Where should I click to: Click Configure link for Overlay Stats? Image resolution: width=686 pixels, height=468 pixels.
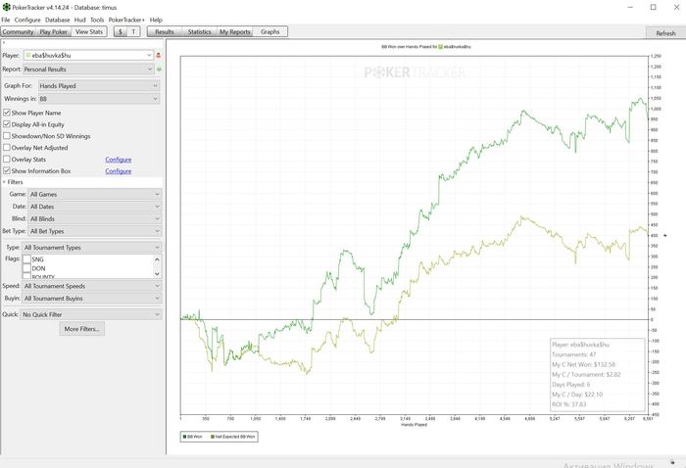point(119,160)
